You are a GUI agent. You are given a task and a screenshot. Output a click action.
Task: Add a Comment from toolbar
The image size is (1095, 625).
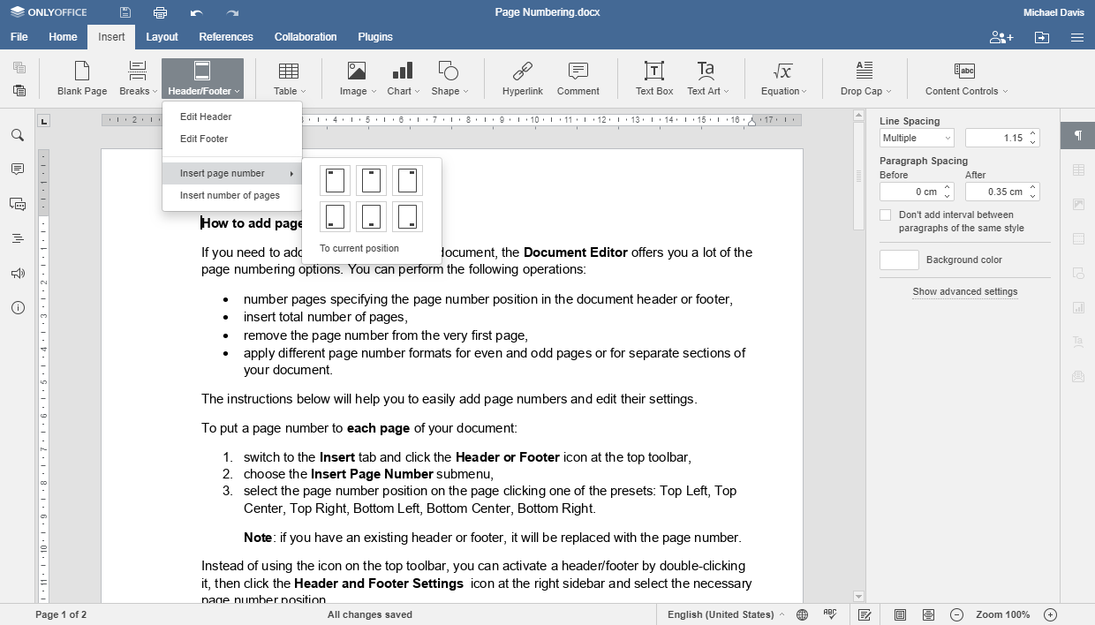pyautogui.click(x=578, y=79)
